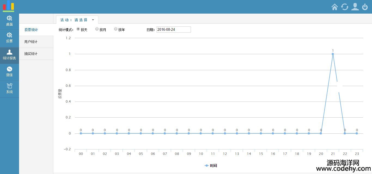Click the data point at hour 21
This screenshot has width=372, height=174.
(333, 54)
